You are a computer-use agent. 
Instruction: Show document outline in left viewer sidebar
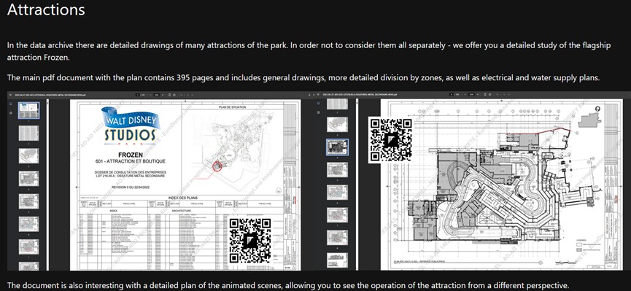coord(10,113)
